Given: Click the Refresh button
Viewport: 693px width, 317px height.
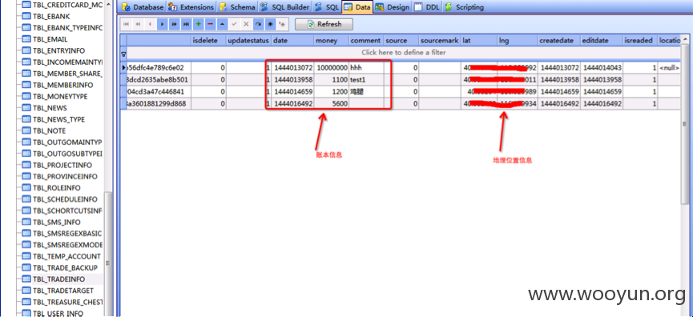Looking at the screenshot, I should (324, 24).
